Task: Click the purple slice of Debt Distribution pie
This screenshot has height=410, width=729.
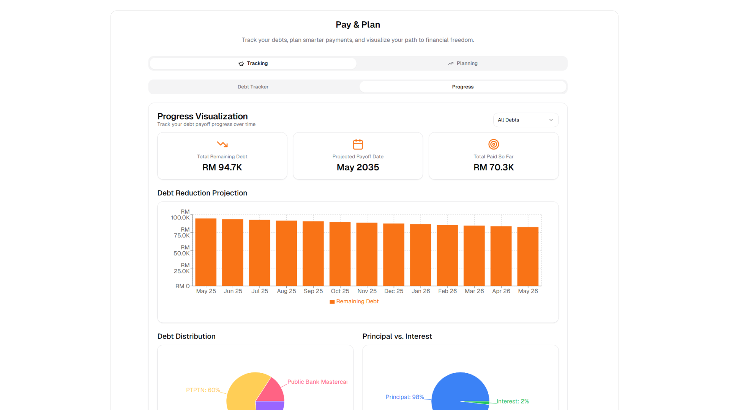Action: pos(270,405)
